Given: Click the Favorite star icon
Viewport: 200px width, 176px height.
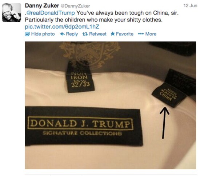Looking at the screenshot, I should point(113,34).
